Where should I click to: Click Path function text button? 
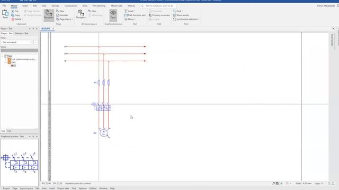135,15
